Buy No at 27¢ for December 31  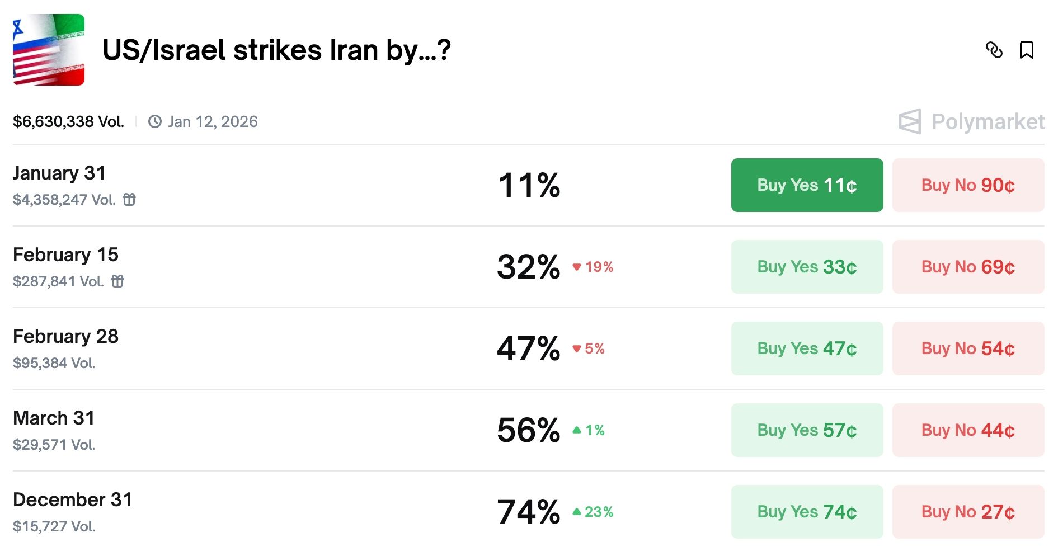(967, 511)
